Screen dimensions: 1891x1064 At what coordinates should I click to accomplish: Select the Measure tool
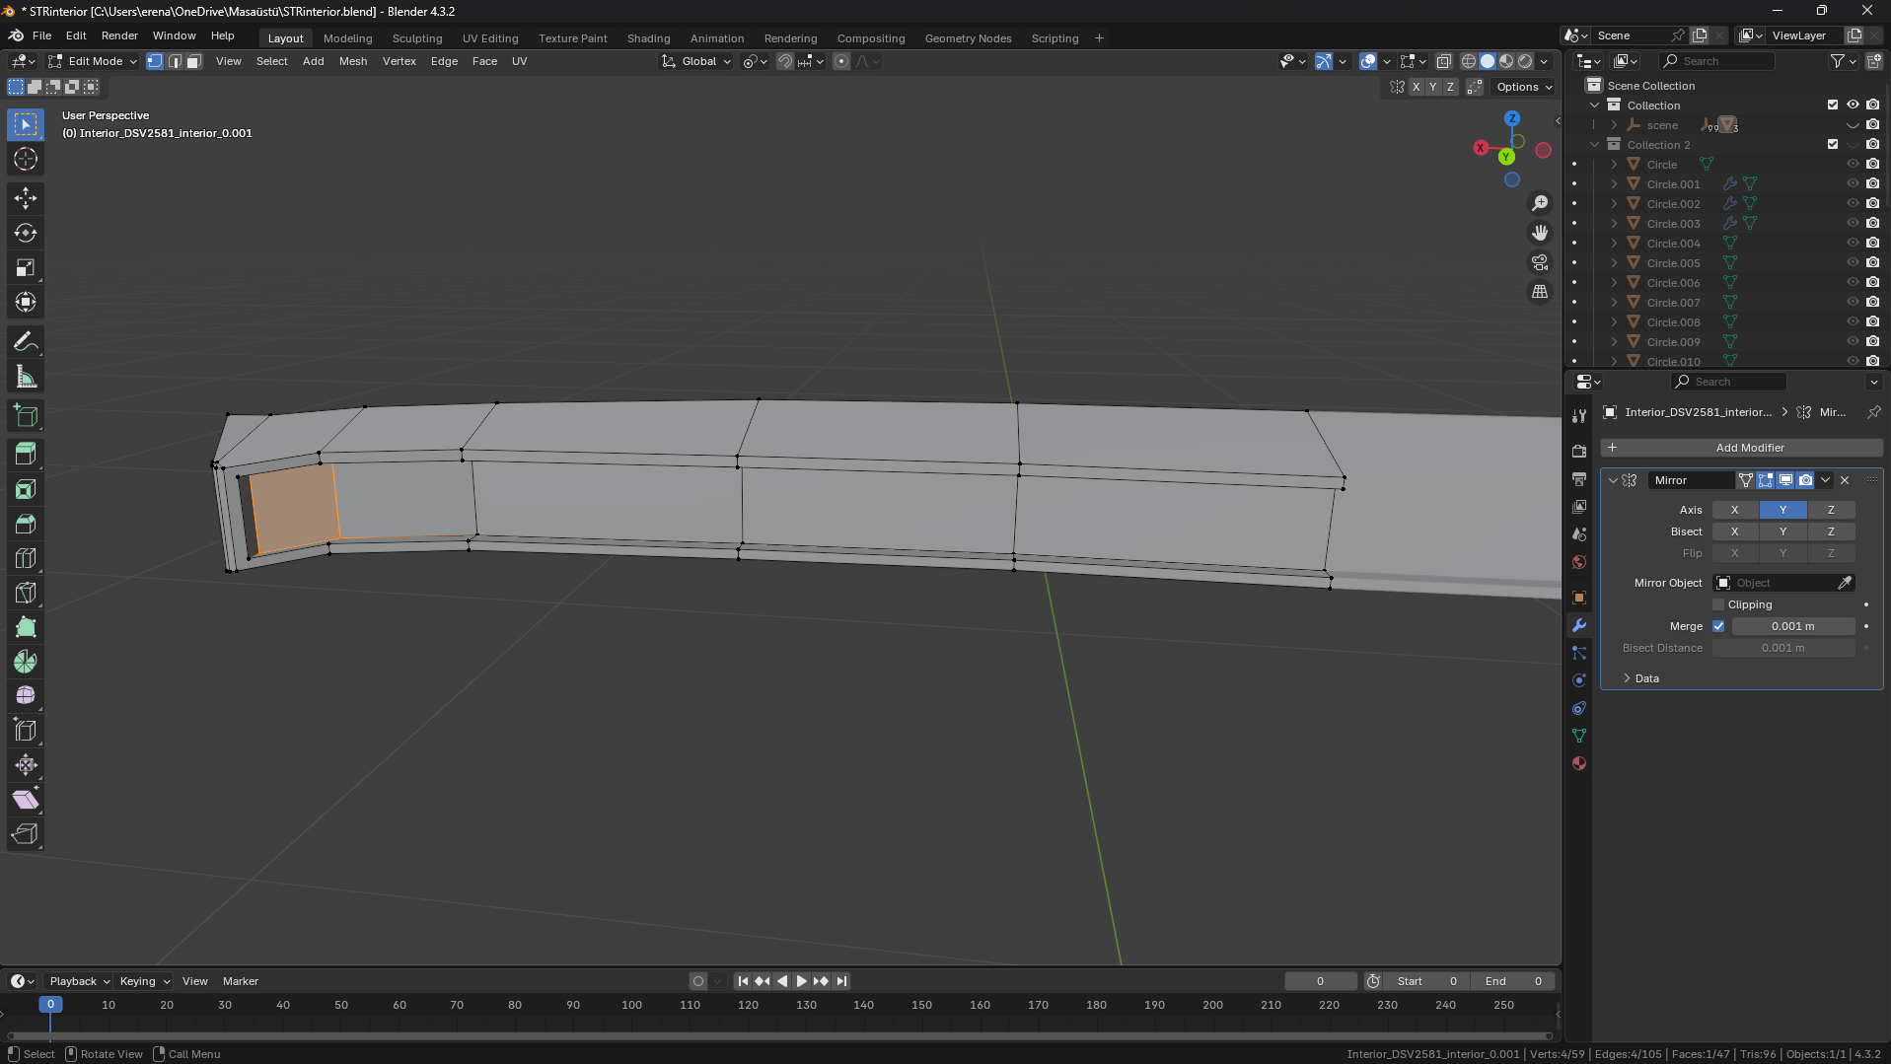pyautogui.click(x=26, y=377)
